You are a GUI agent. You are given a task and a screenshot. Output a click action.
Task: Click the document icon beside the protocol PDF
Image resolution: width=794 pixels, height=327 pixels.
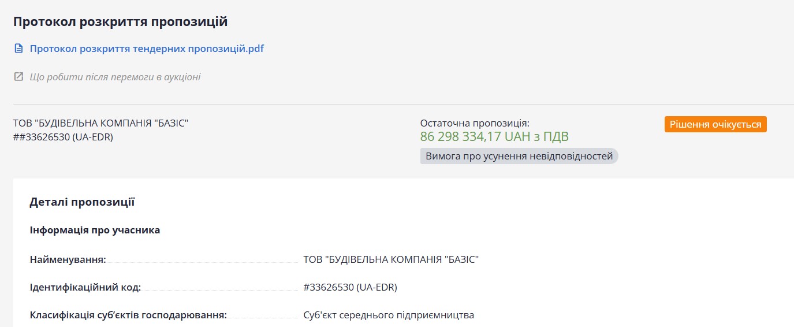18,49
